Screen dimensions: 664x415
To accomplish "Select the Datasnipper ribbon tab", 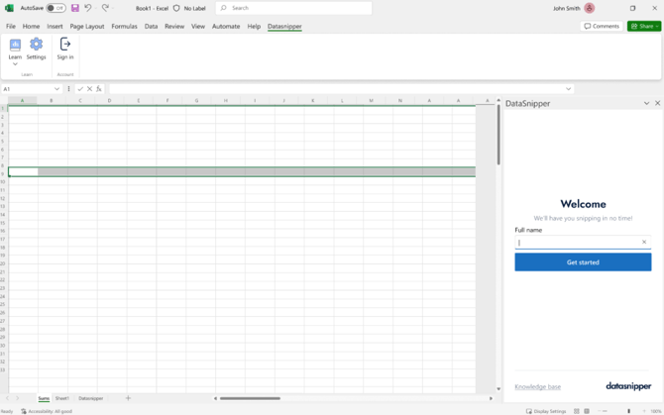I will tap(284, 26).
